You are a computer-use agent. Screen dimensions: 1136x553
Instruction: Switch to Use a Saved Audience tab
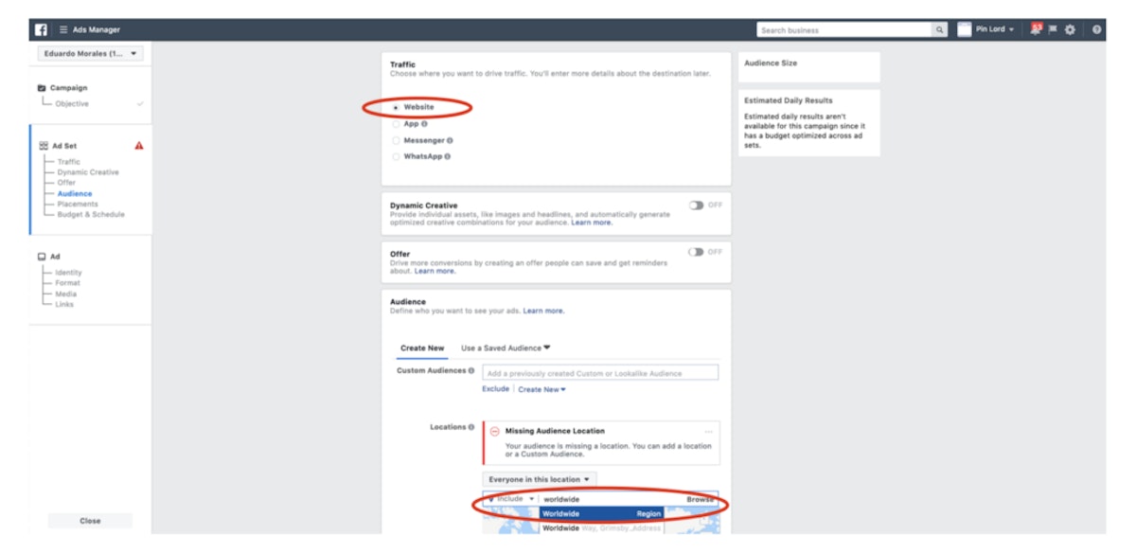506,348
